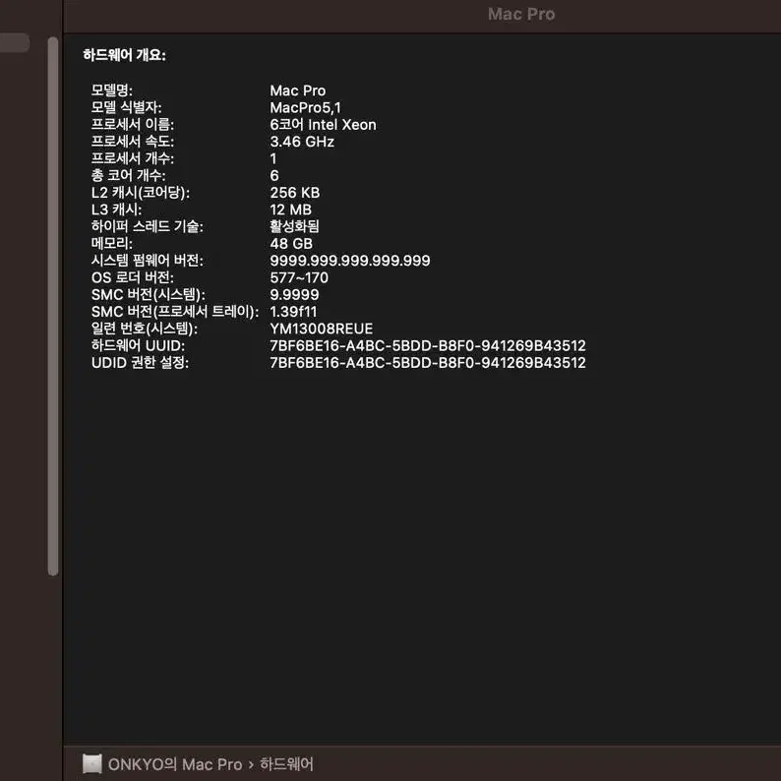Click the '프로세서 개수:' label
This screenshot has width=781, height=781.
133,158
